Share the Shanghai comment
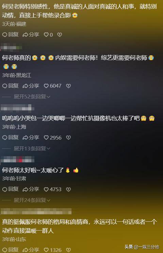Image resolution: width=163 pixels, height=253 pixels. point(31,138)
